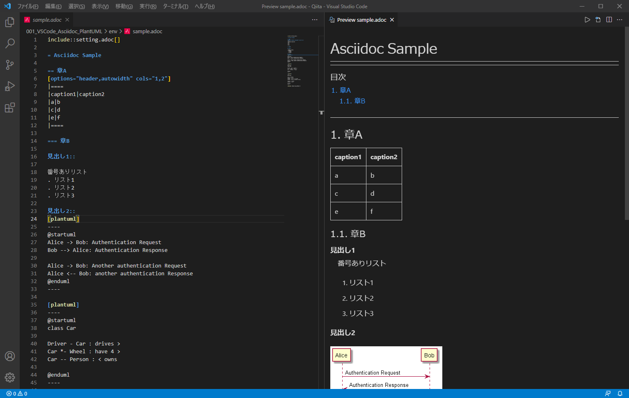Click the 章A link in the table of contents
This screenshot has height=398, width=629.
tap(345, 90)
